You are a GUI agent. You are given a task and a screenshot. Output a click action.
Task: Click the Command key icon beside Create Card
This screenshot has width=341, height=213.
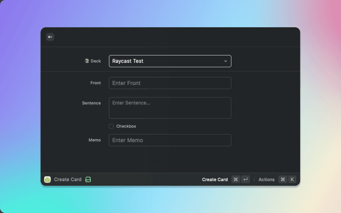pyautogui.click(x=236, y=179)
